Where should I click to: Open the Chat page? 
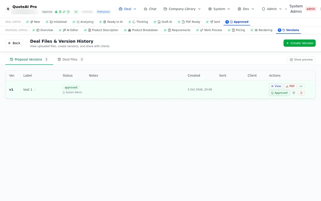[150, 9]
